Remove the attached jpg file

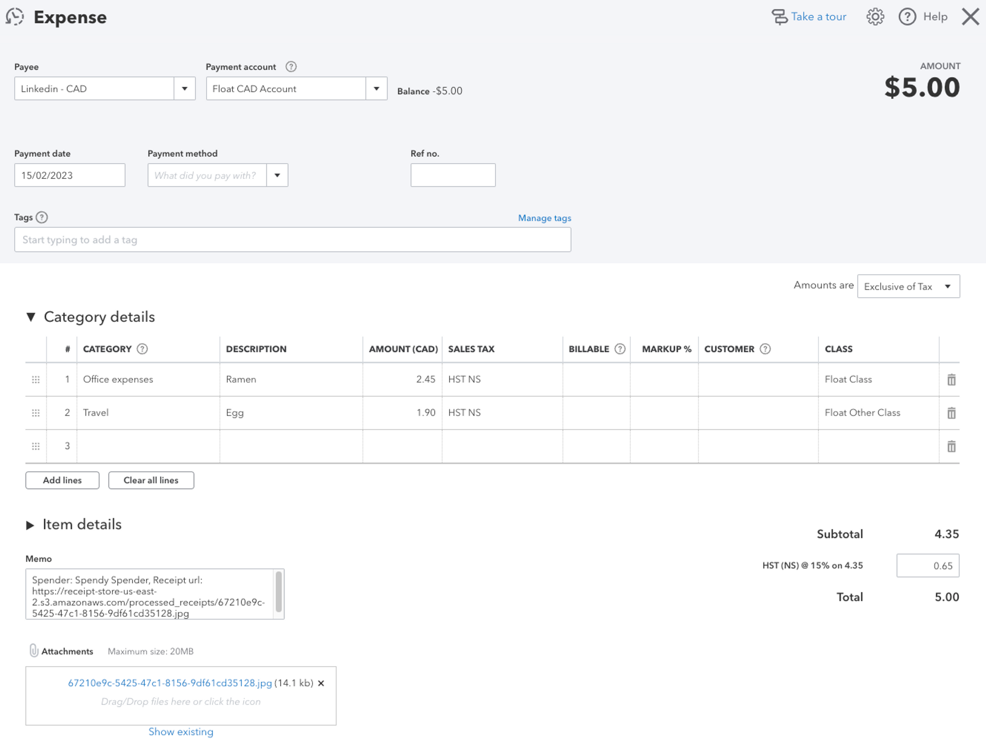click(321, 683)
